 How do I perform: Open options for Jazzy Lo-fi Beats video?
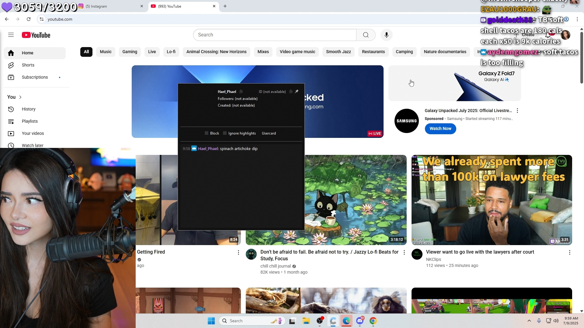(x=404, y=252)
